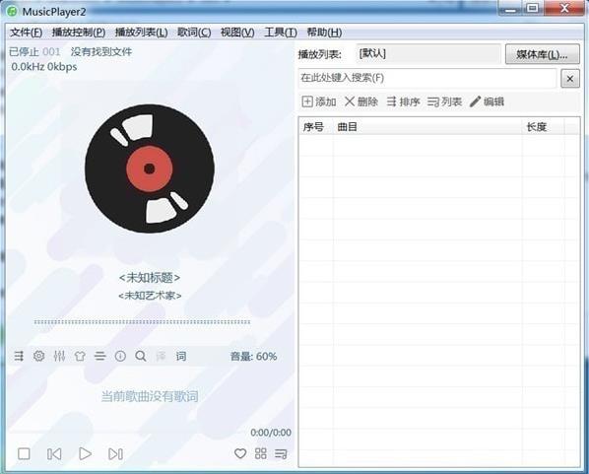Click the 媒体库(L)... button
The width and height of the screenshot is (589, 474).
point(542,54)
